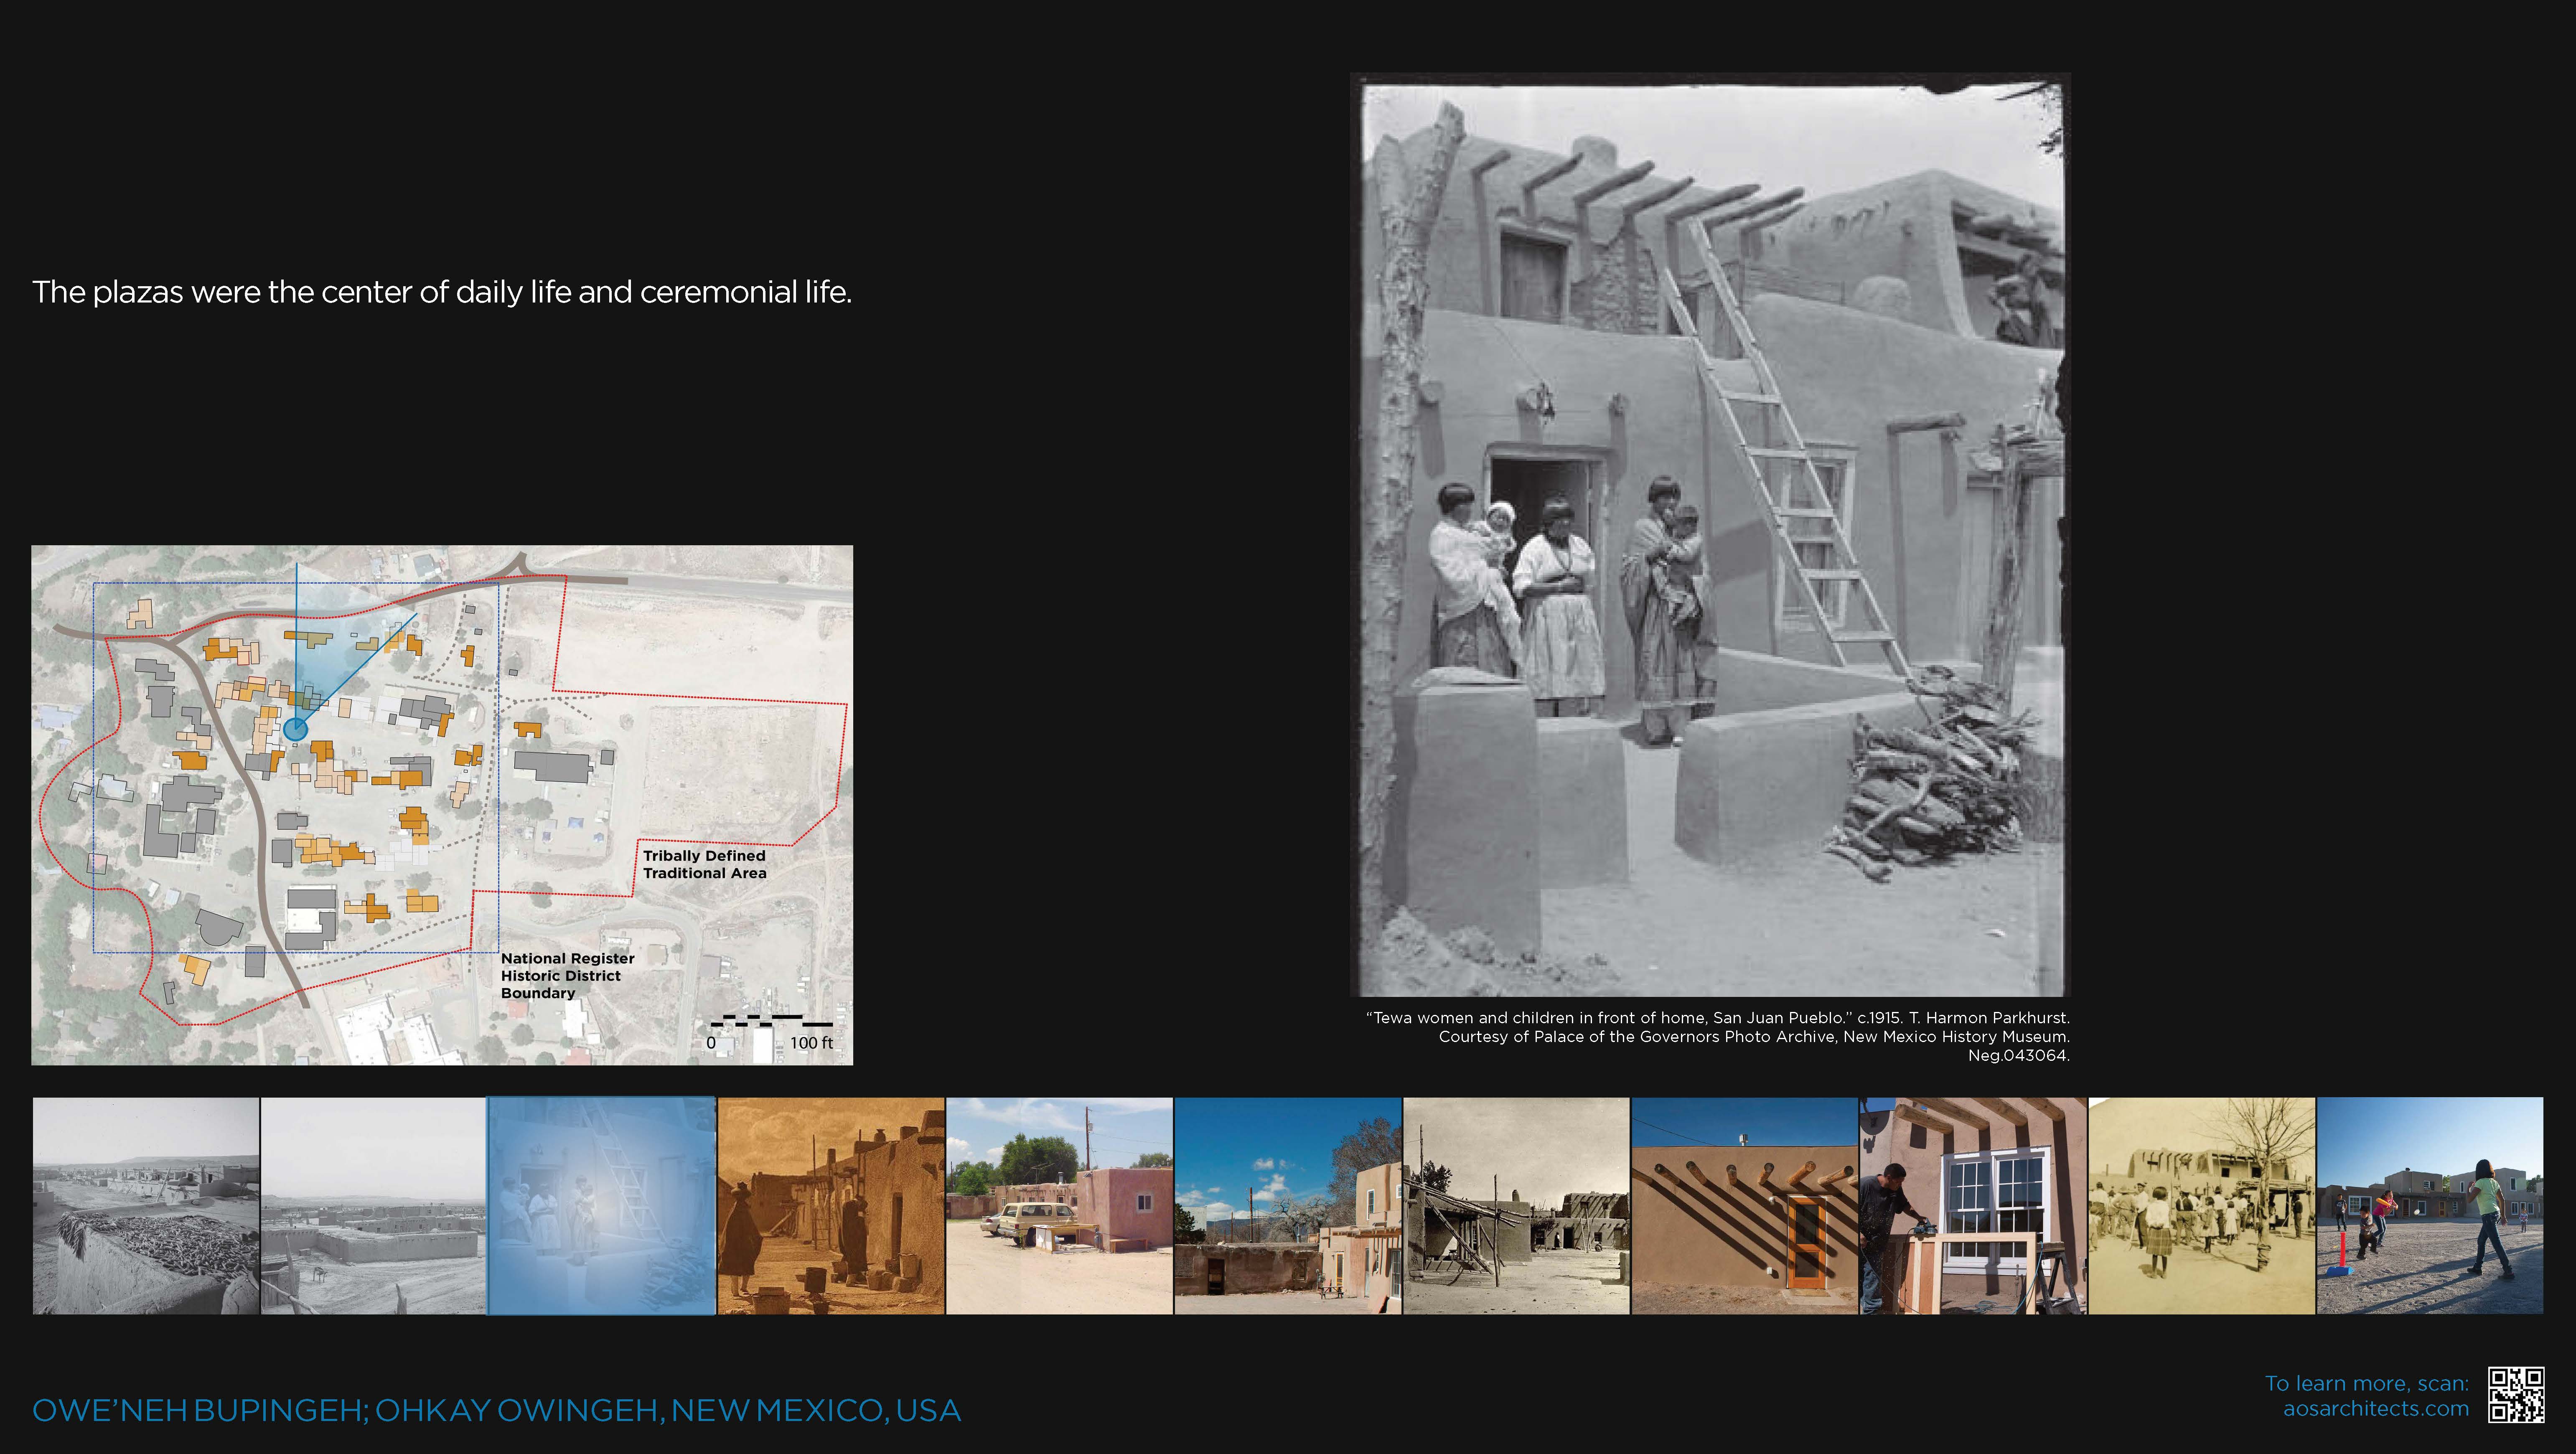Image resolution: width=2576 pixels, height=1454 pixels.
Task: Select the drying chile rooftop thumbnail
Action: (146, 1206)
